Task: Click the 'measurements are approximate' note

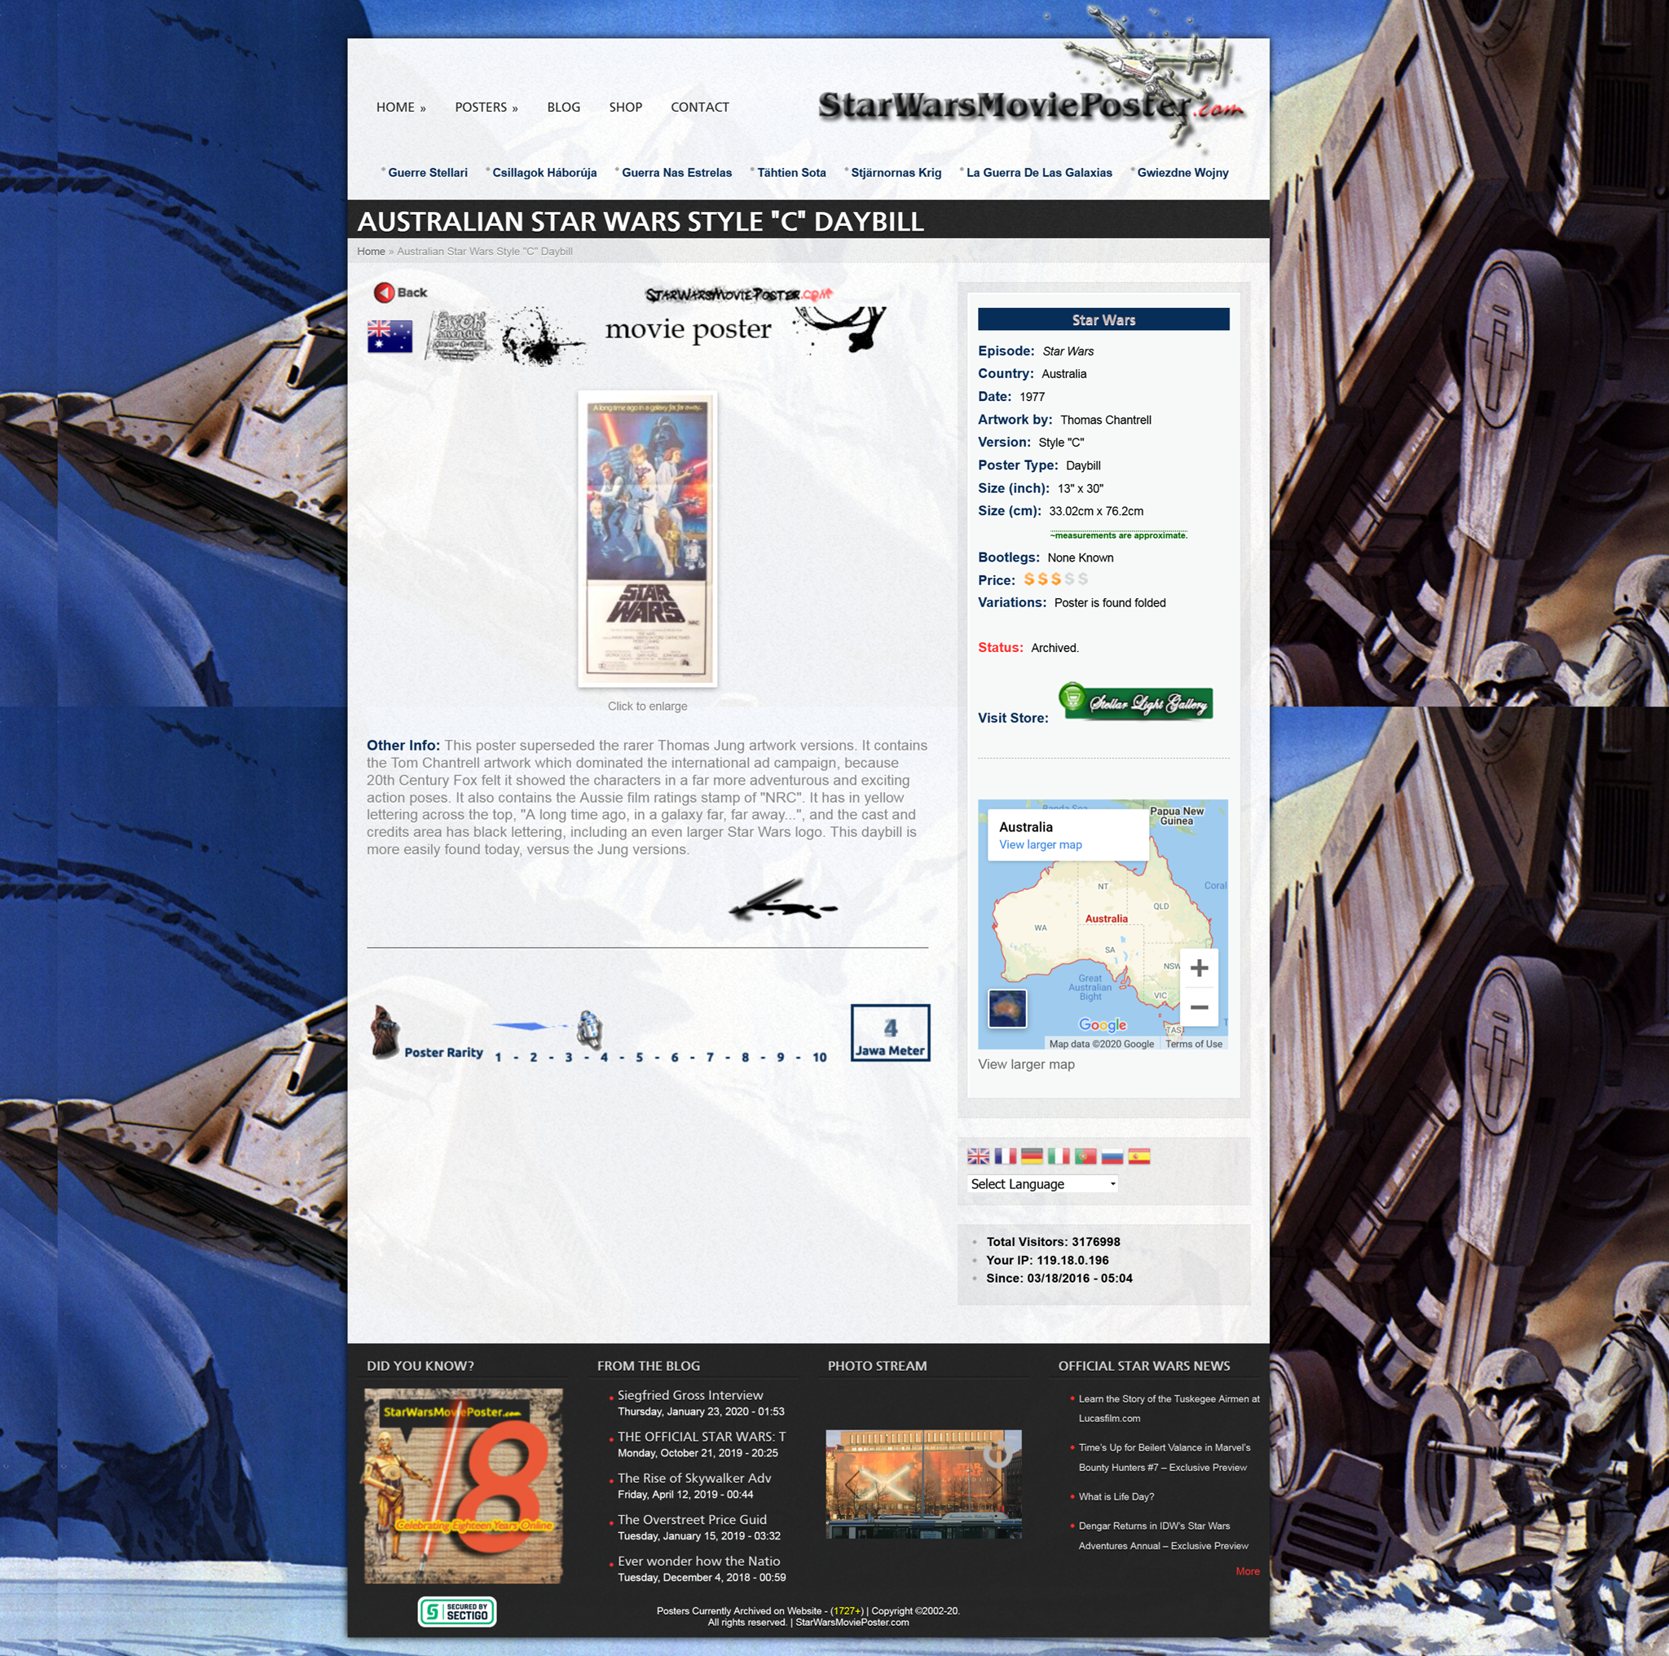Action: pos(1119,535)
